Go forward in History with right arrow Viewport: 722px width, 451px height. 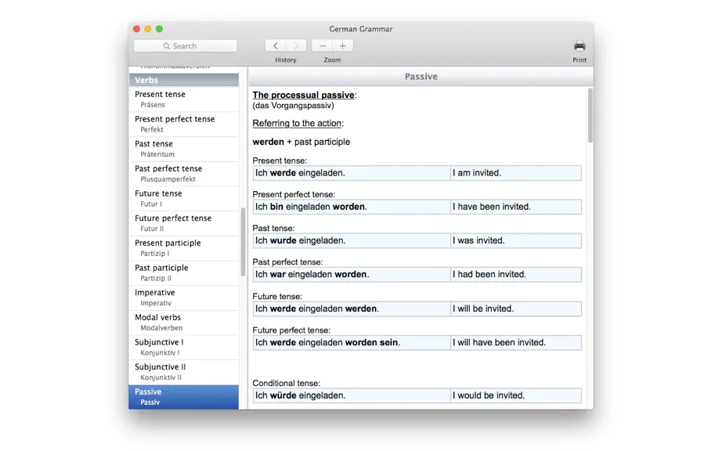pyautogui.click(x=296, y=45)
